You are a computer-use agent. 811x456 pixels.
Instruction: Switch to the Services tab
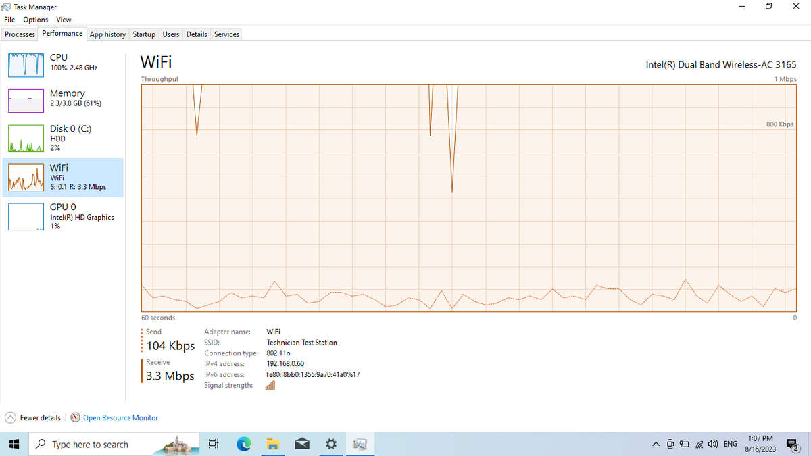(226, 34)
